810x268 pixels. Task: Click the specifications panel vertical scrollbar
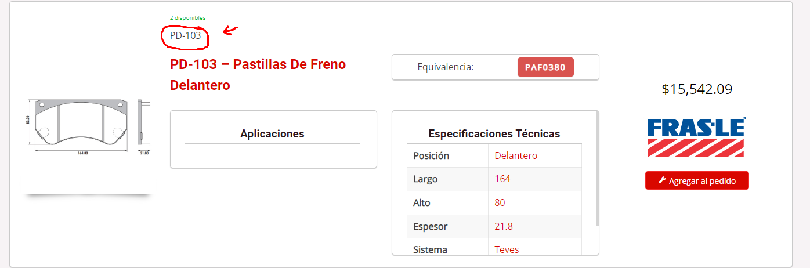pos(597,168)
